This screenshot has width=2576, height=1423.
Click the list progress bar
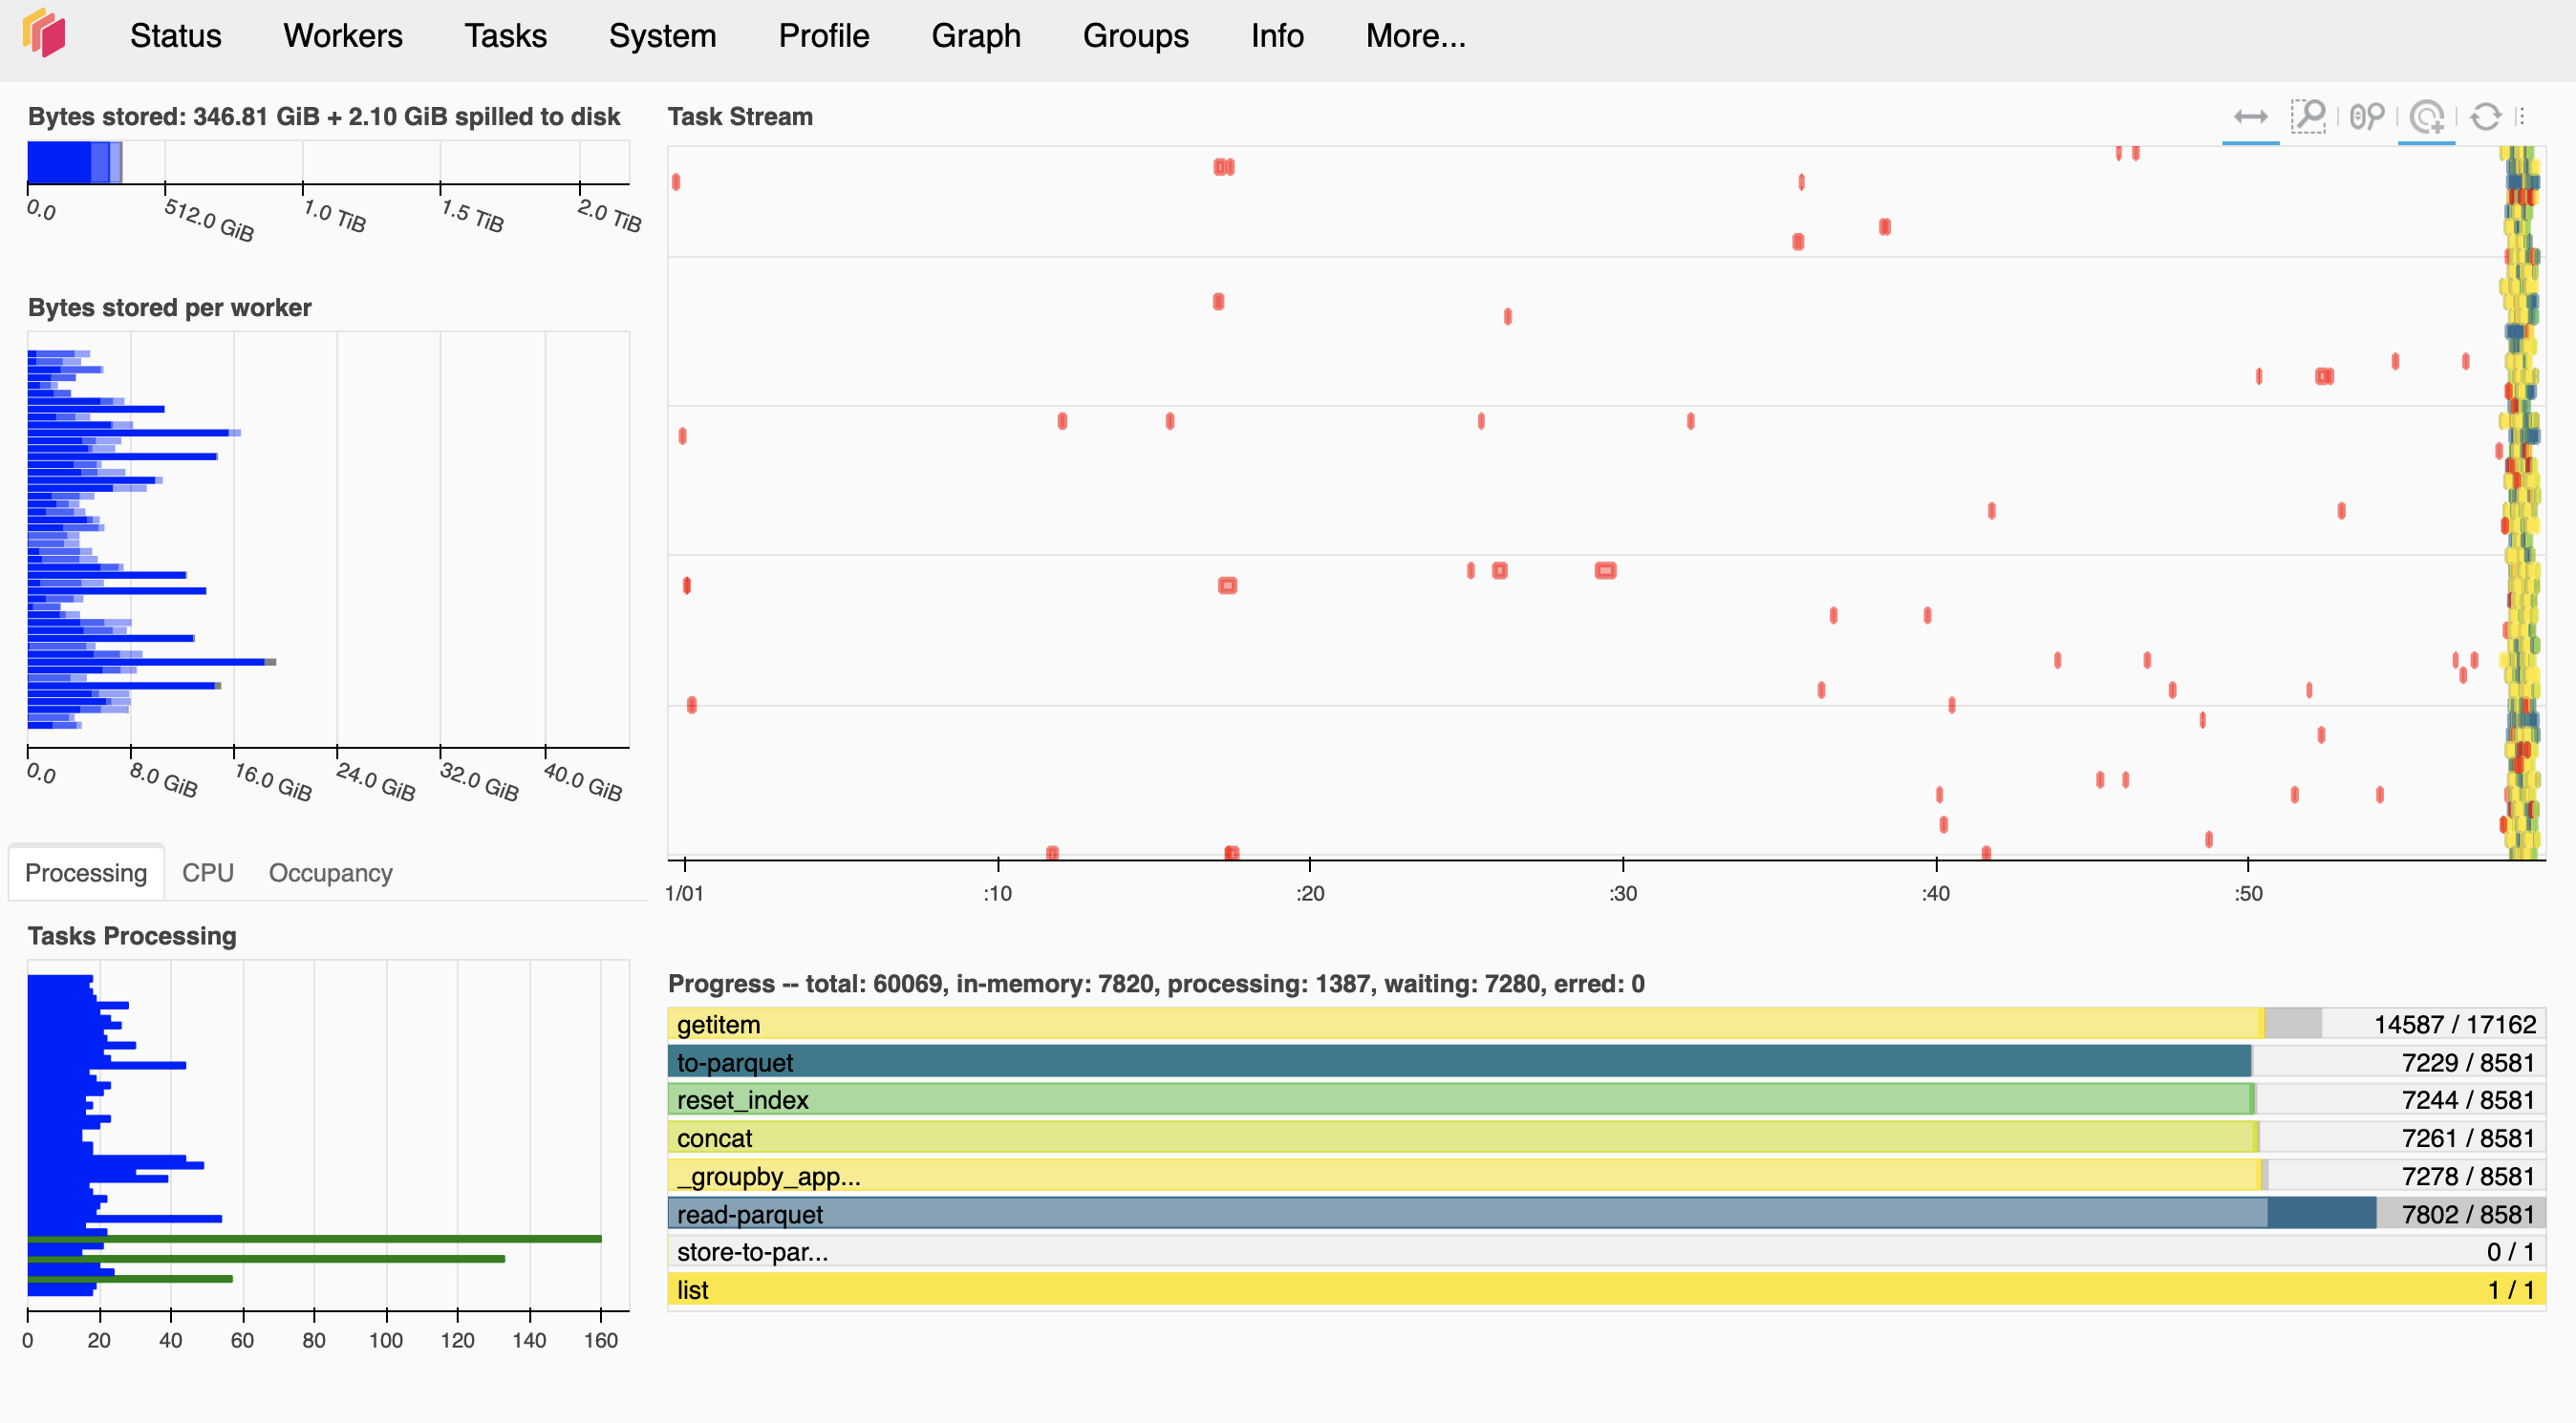pyautogui.click(x=1606, y=1290)
